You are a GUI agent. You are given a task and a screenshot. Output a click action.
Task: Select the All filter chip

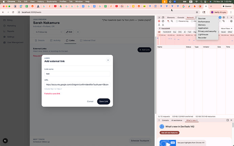[x=159, y=32]
